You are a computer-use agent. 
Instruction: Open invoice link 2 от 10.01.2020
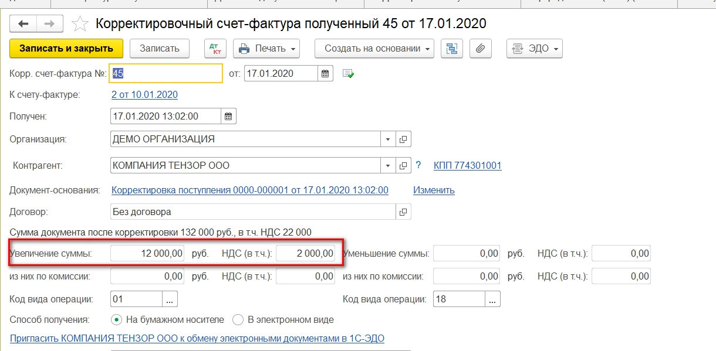[x=144, y=94]
